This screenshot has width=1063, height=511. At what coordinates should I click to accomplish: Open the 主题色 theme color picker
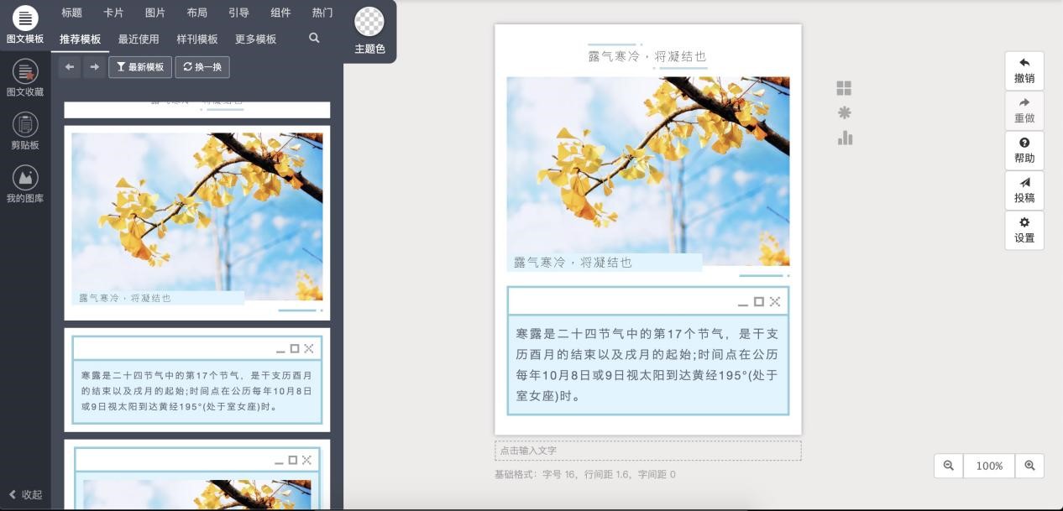pyautogui.click(x=369, y=31)
